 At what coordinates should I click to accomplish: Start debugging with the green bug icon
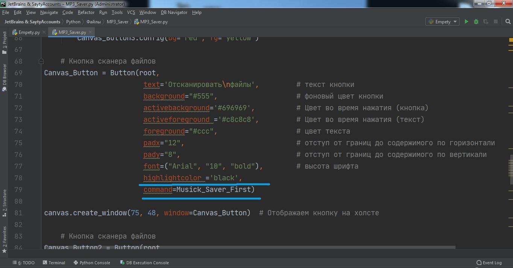476,22
